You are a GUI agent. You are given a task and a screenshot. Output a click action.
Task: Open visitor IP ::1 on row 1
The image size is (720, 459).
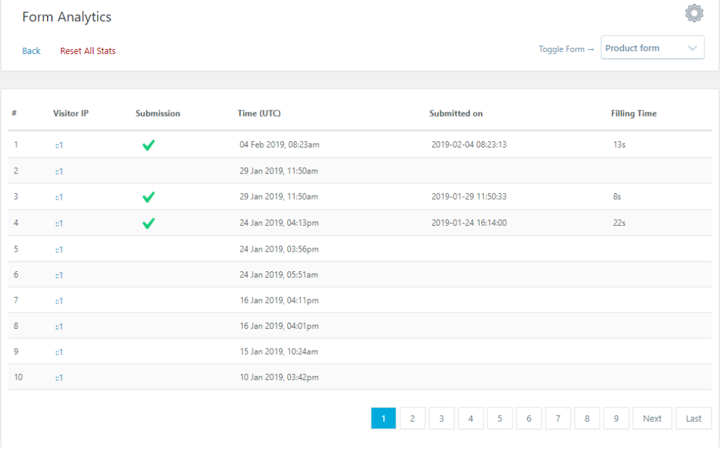coord(59,145)
